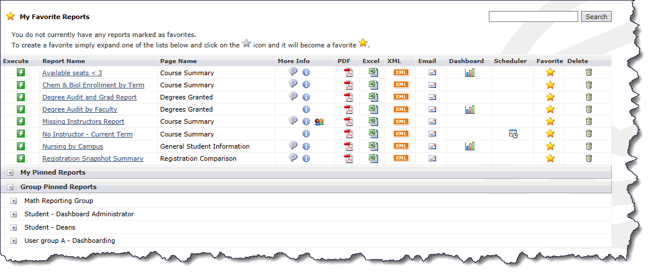Remove favorite star from Chem & Biol Enrollment
The image size is (653, 277).
point(550,85)
